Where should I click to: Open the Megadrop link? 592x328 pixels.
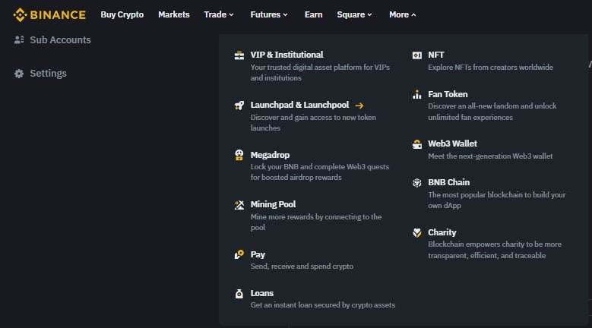[x=270, y=155]
